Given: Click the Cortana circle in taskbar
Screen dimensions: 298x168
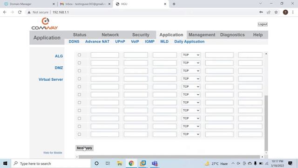Looking at the screenshot, I should point(96,163).
